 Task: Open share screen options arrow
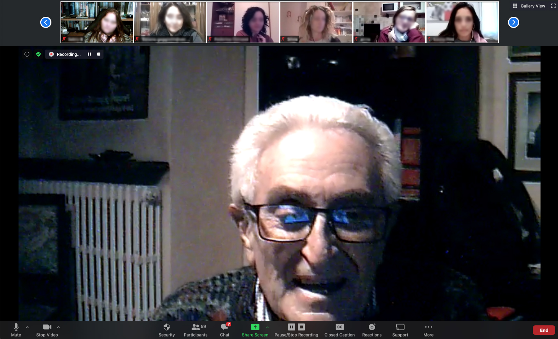pos(267,327)
